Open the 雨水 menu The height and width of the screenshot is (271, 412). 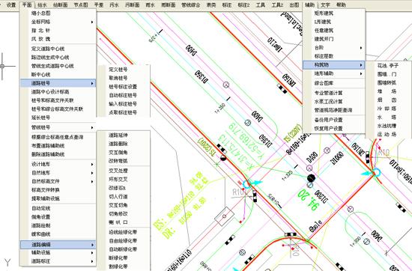pyautogui.click(x=150, y=4)
